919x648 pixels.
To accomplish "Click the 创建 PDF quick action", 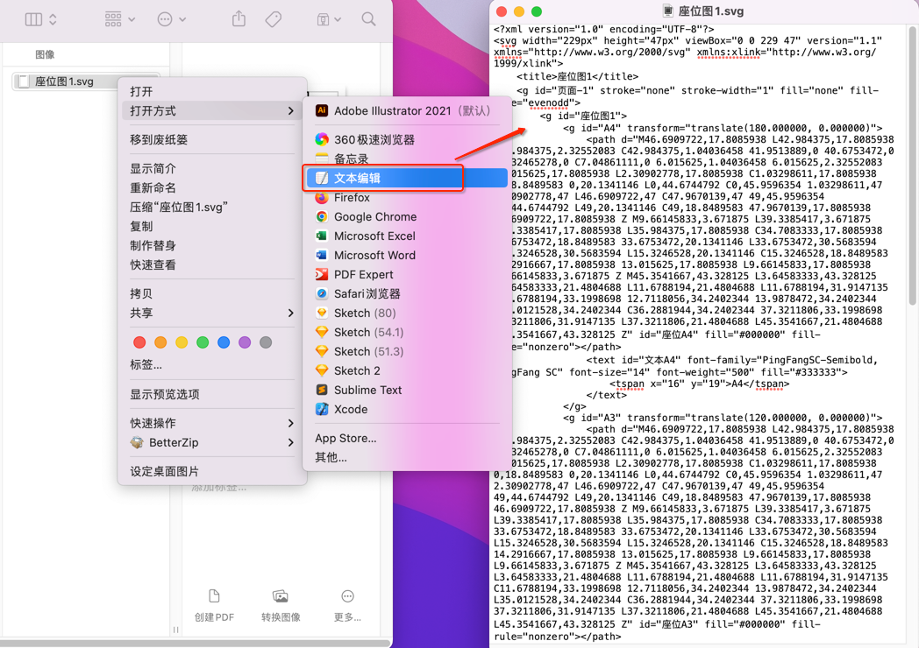I will click(214, 605).
